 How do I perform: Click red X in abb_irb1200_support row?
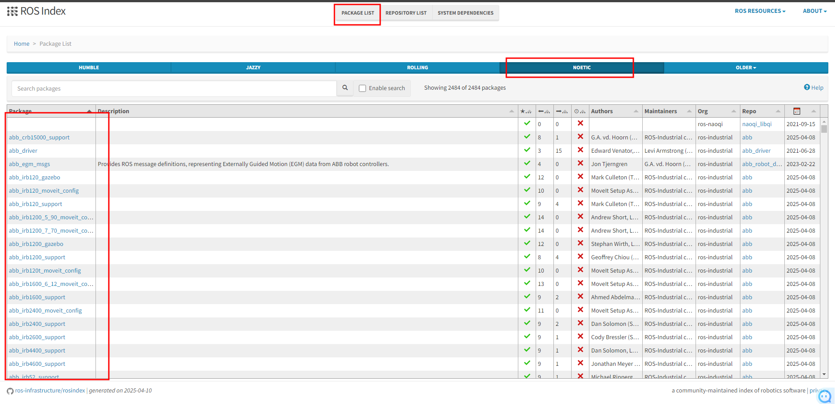tap(581, 257)
